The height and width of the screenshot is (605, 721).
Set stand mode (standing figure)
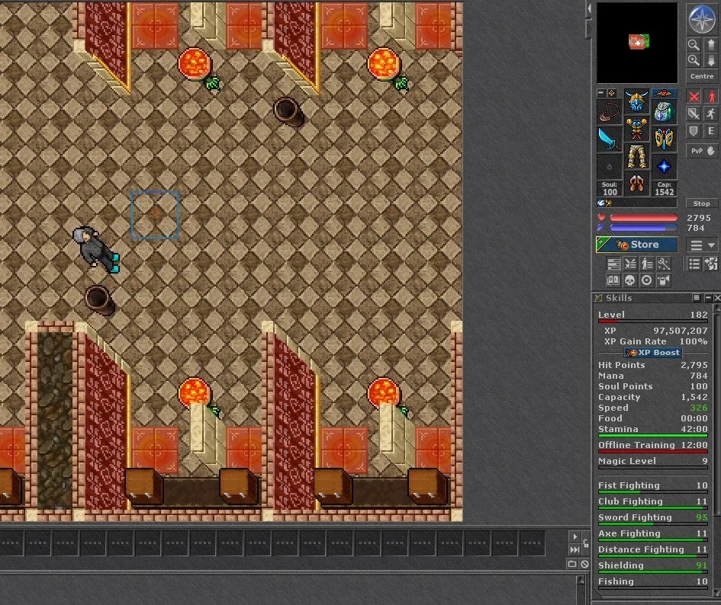coord(711,97)
